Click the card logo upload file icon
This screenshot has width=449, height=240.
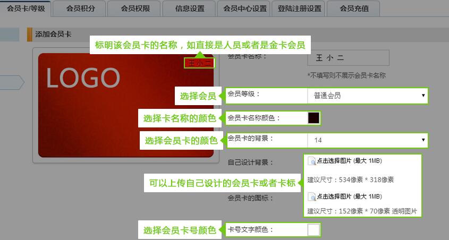(312, 196)
